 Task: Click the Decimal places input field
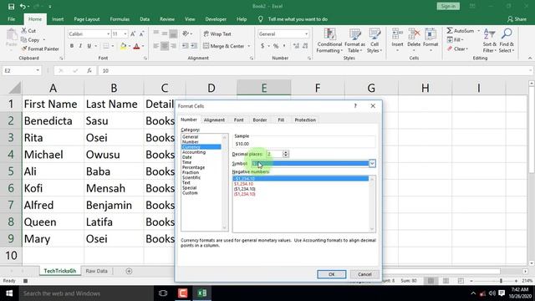[x=274, y=154]
